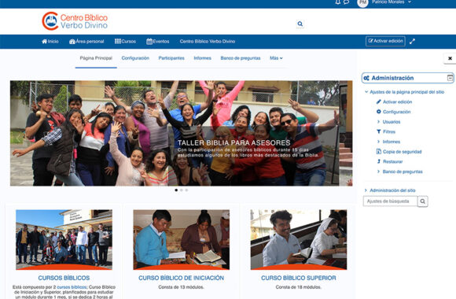Select the Banco de preguntas tab
The height and width of the screenshot is (299, 456).
241,58
